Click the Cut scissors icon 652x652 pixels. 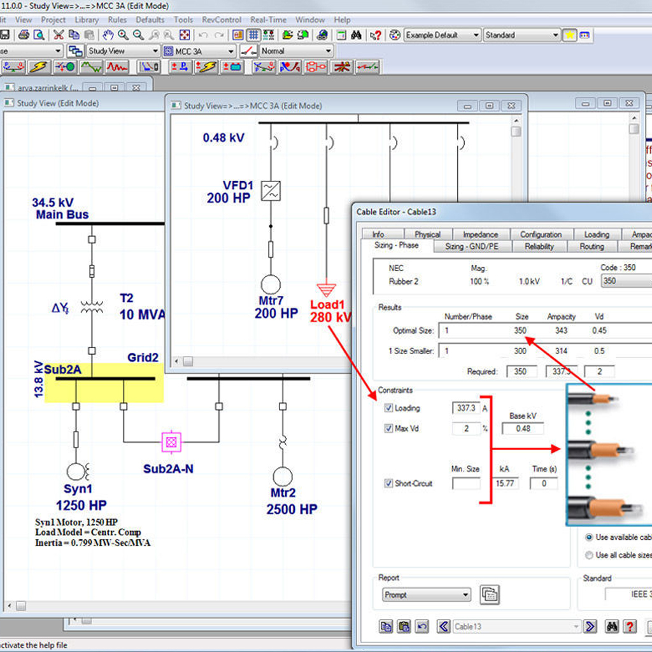(59, 35)
